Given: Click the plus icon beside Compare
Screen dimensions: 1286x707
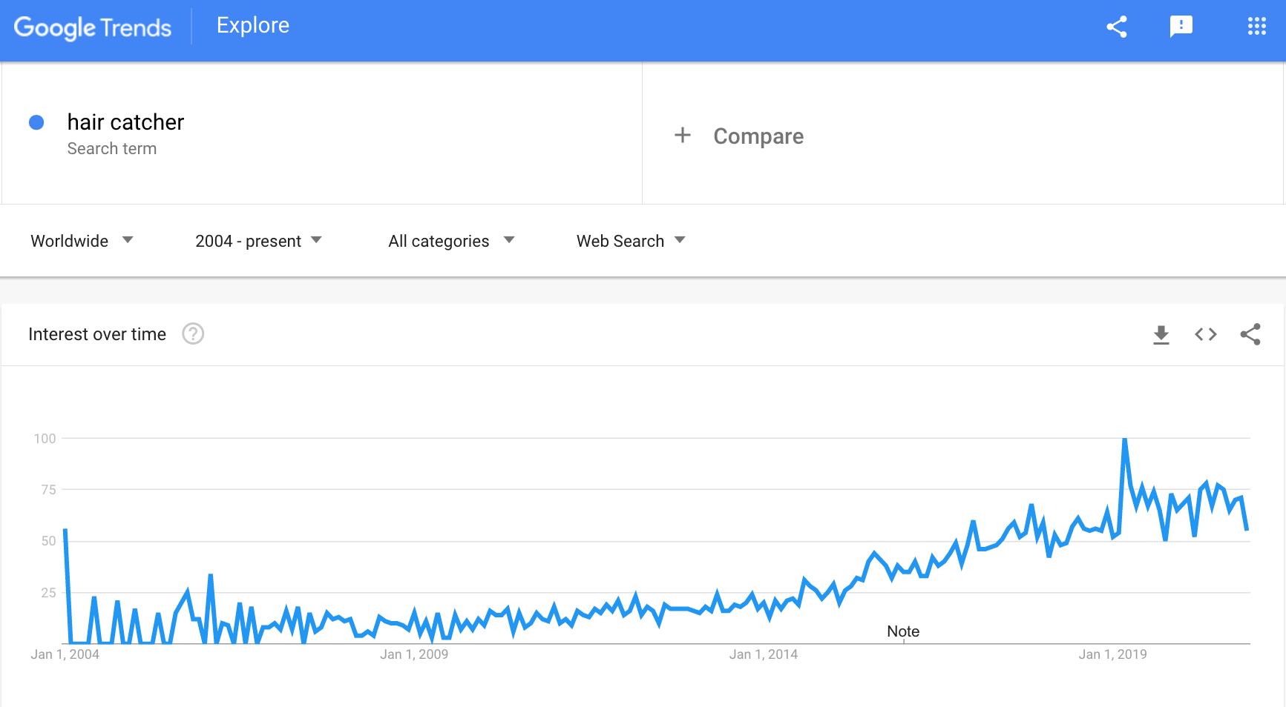Looking at the screenshot, I should coord(683,135).
